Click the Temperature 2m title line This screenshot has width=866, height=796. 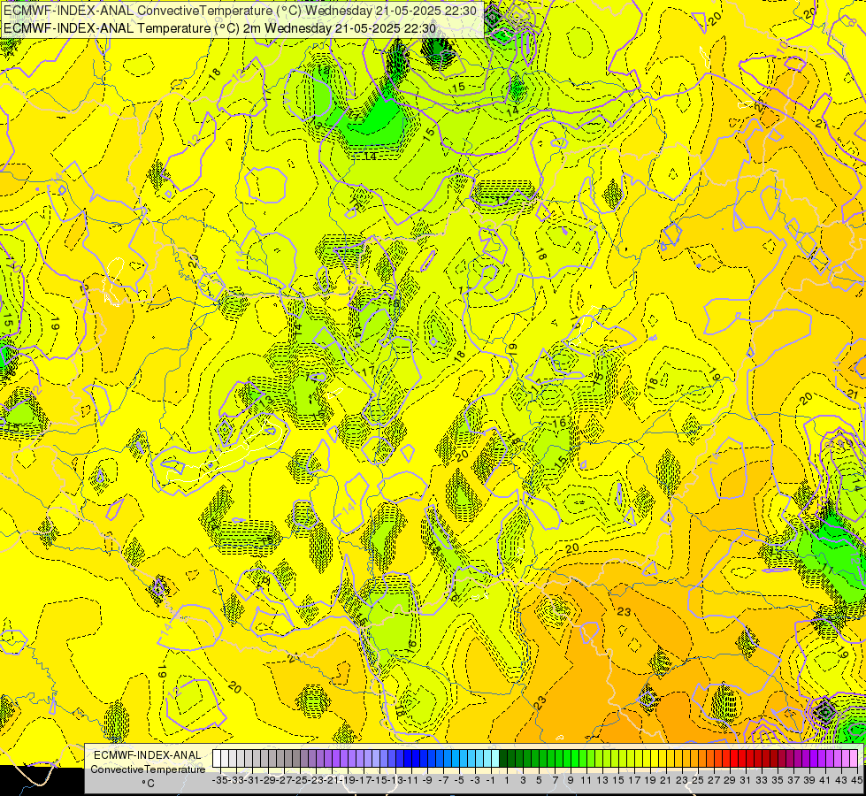pyautogui.click(x=219, y=28)
